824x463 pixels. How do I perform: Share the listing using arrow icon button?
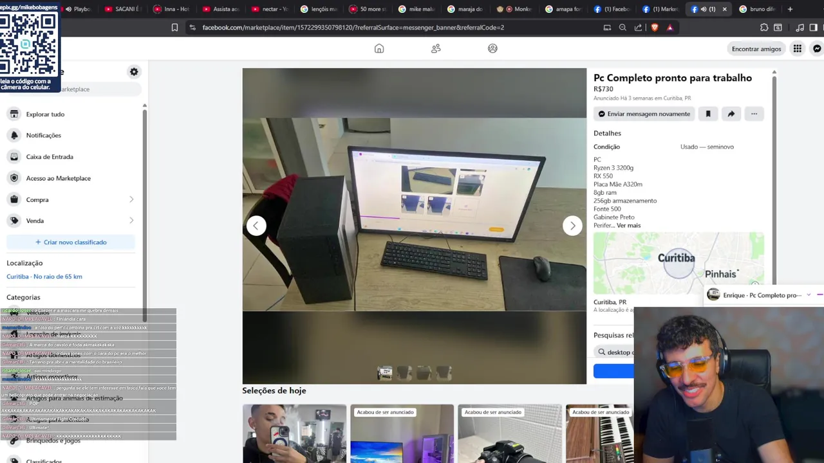tap(731, 114)
